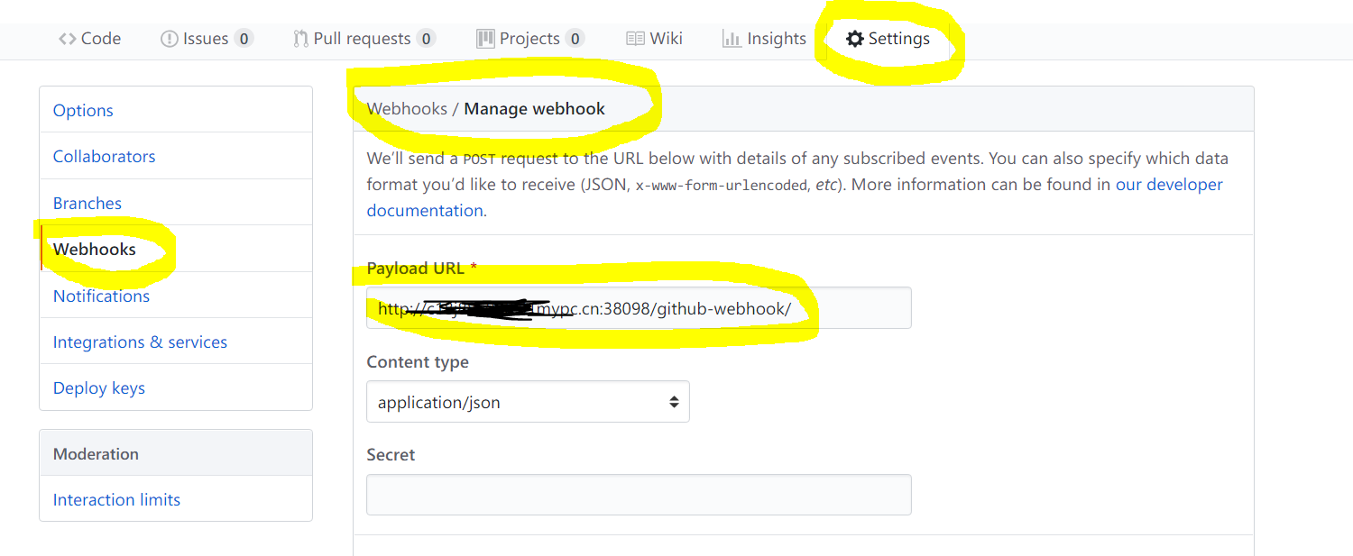Click into the Secret field

639,495
